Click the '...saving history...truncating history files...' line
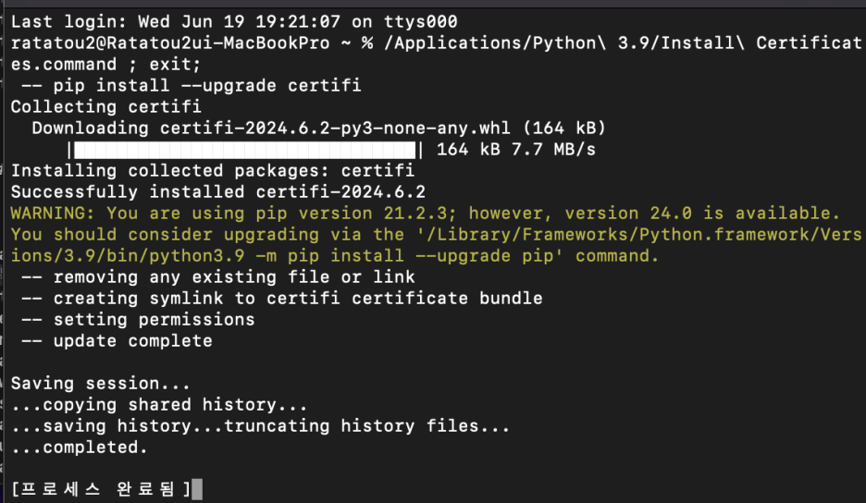Screen dimensions: 866x503 point(260,426)
